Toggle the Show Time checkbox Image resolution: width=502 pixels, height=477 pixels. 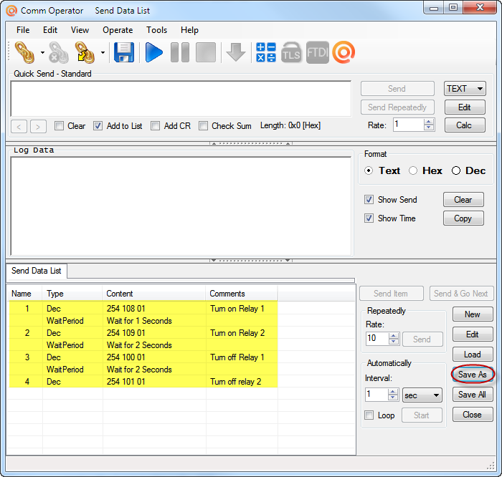tap(369, 218)
